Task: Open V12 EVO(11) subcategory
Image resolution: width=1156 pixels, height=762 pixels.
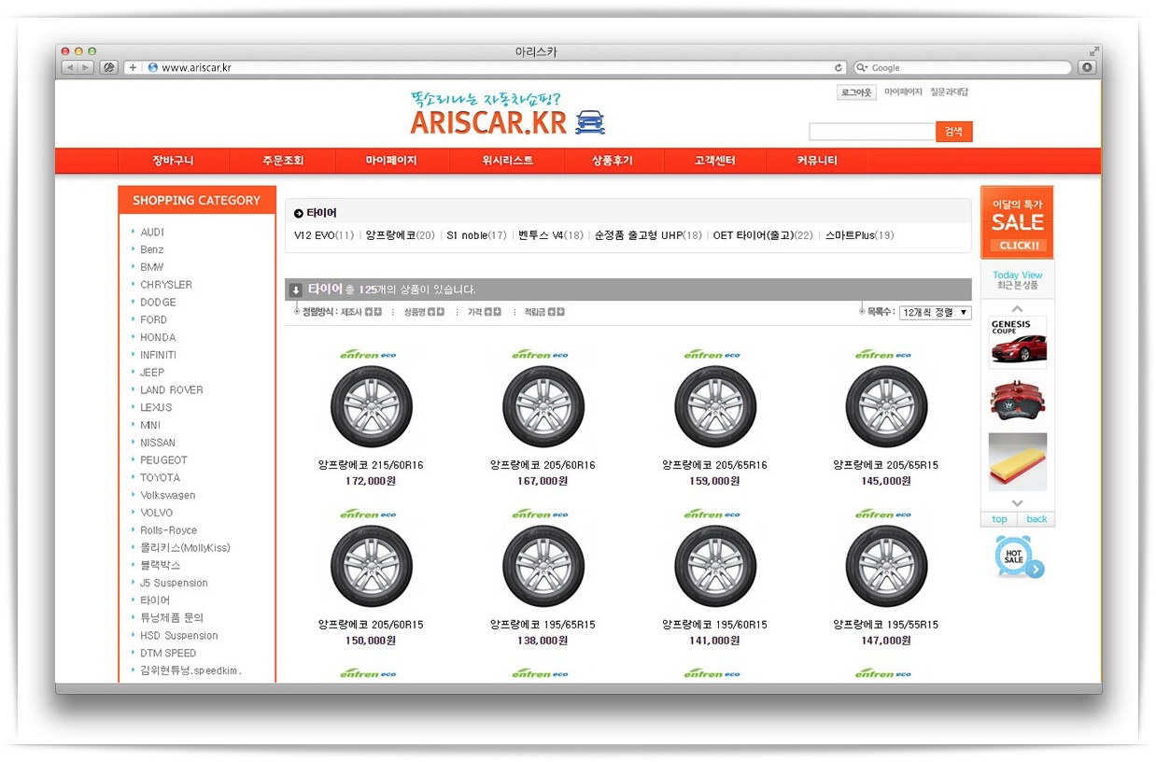Action: [x=324, y=235]
